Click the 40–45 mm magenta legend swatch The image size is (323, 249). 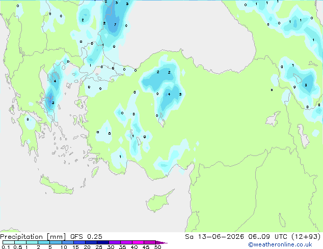point(138,242)
